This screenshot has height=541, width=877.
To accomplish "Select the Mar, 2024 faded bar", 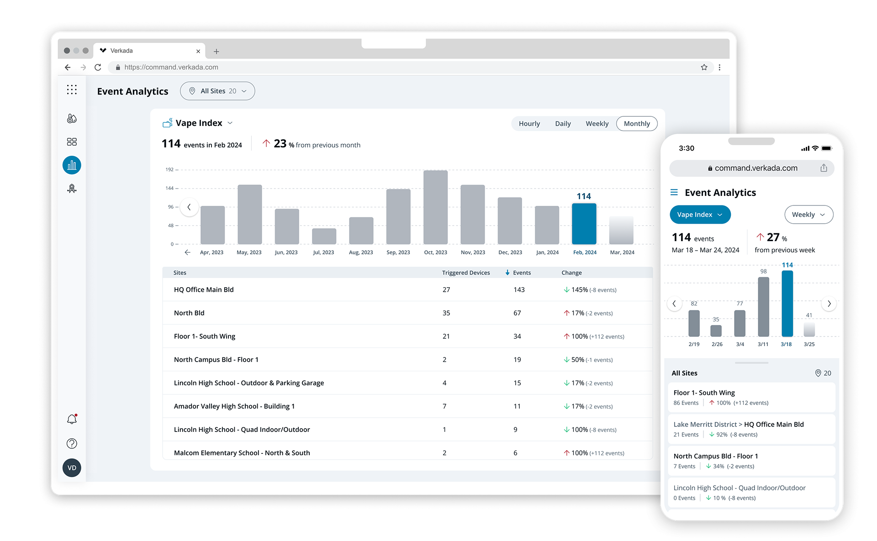I will tap(621, 231).
